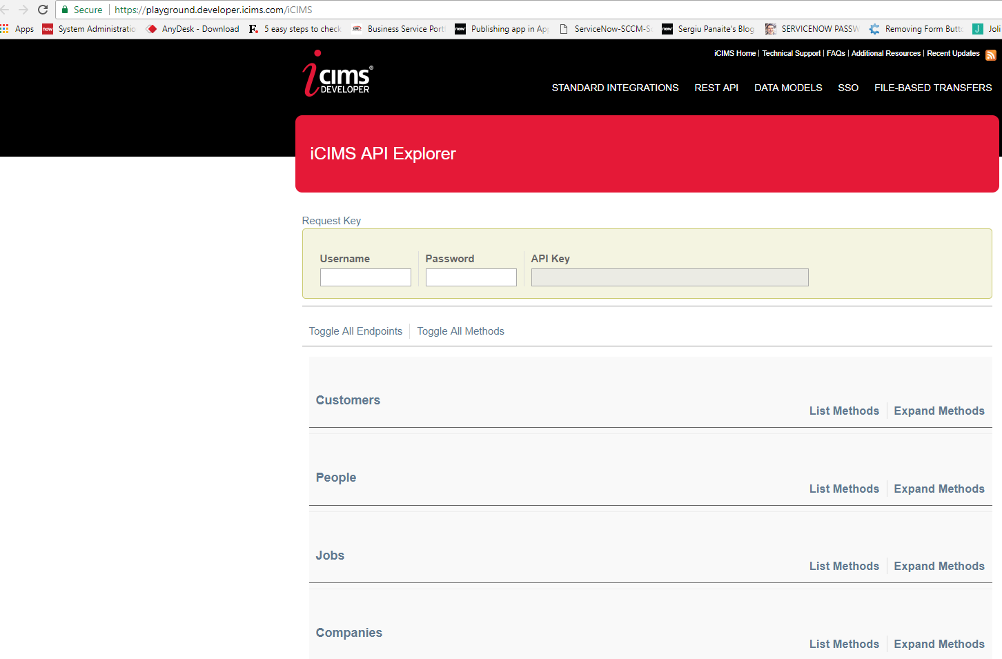Image resolution: width=1002 pixels, height=659 pixels.
Task: Click the Secure padlock icon
Action: pos(65,10)
